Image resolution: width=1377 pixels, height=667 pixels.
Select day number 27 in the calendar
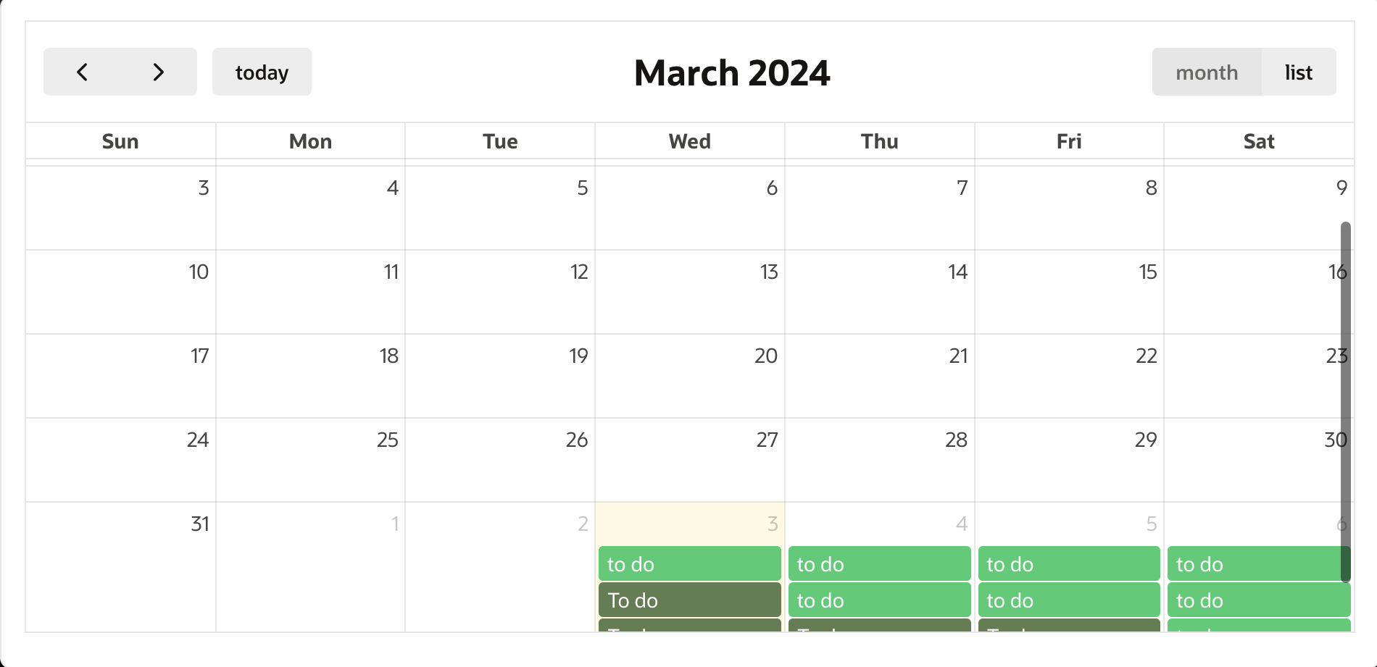767,440
